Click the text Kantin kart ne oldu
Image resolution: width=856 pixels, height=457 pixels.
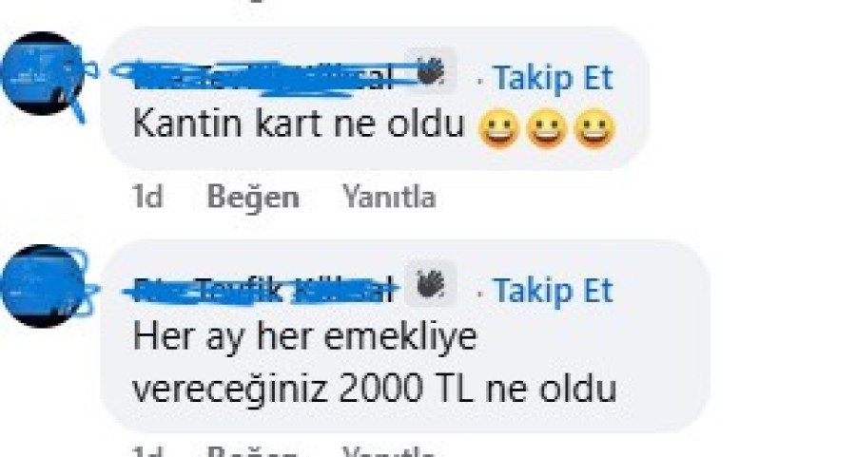298,124
